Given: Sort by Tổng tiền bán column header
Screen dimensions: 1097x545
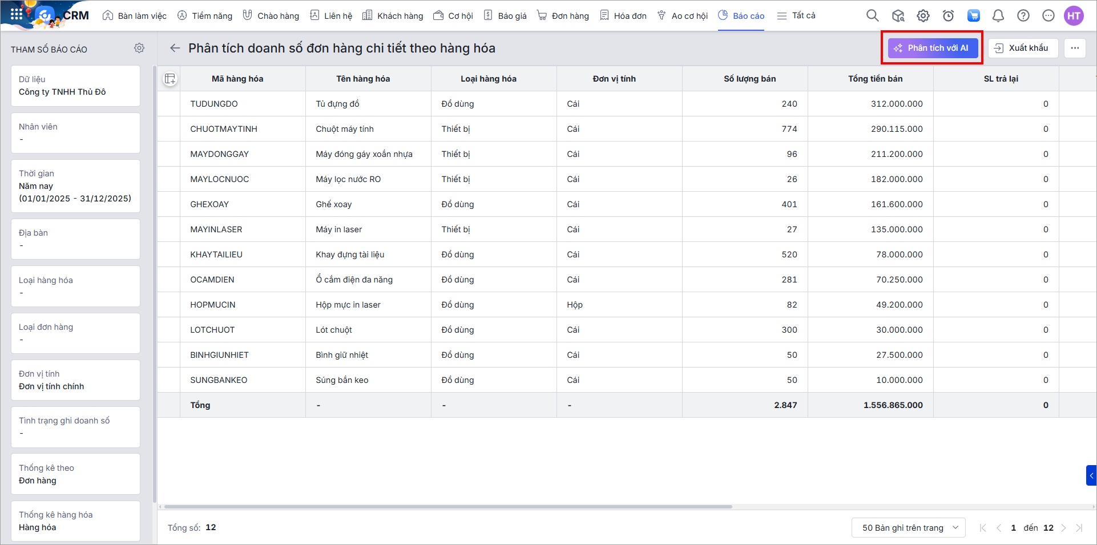Looking at the screenshot, I should [875, 79].
